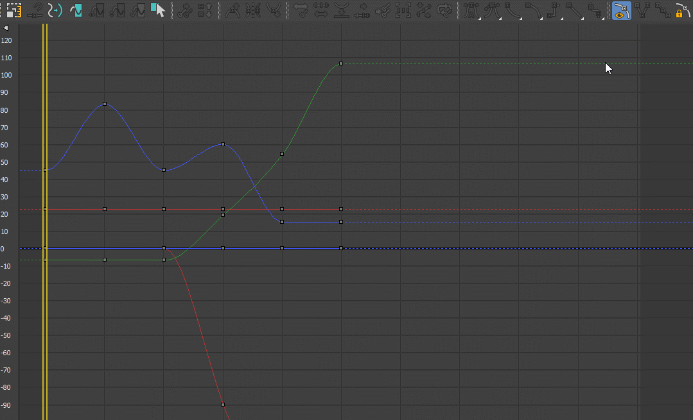Toggle the lock tangents padlock icon

tap(680, 10)
